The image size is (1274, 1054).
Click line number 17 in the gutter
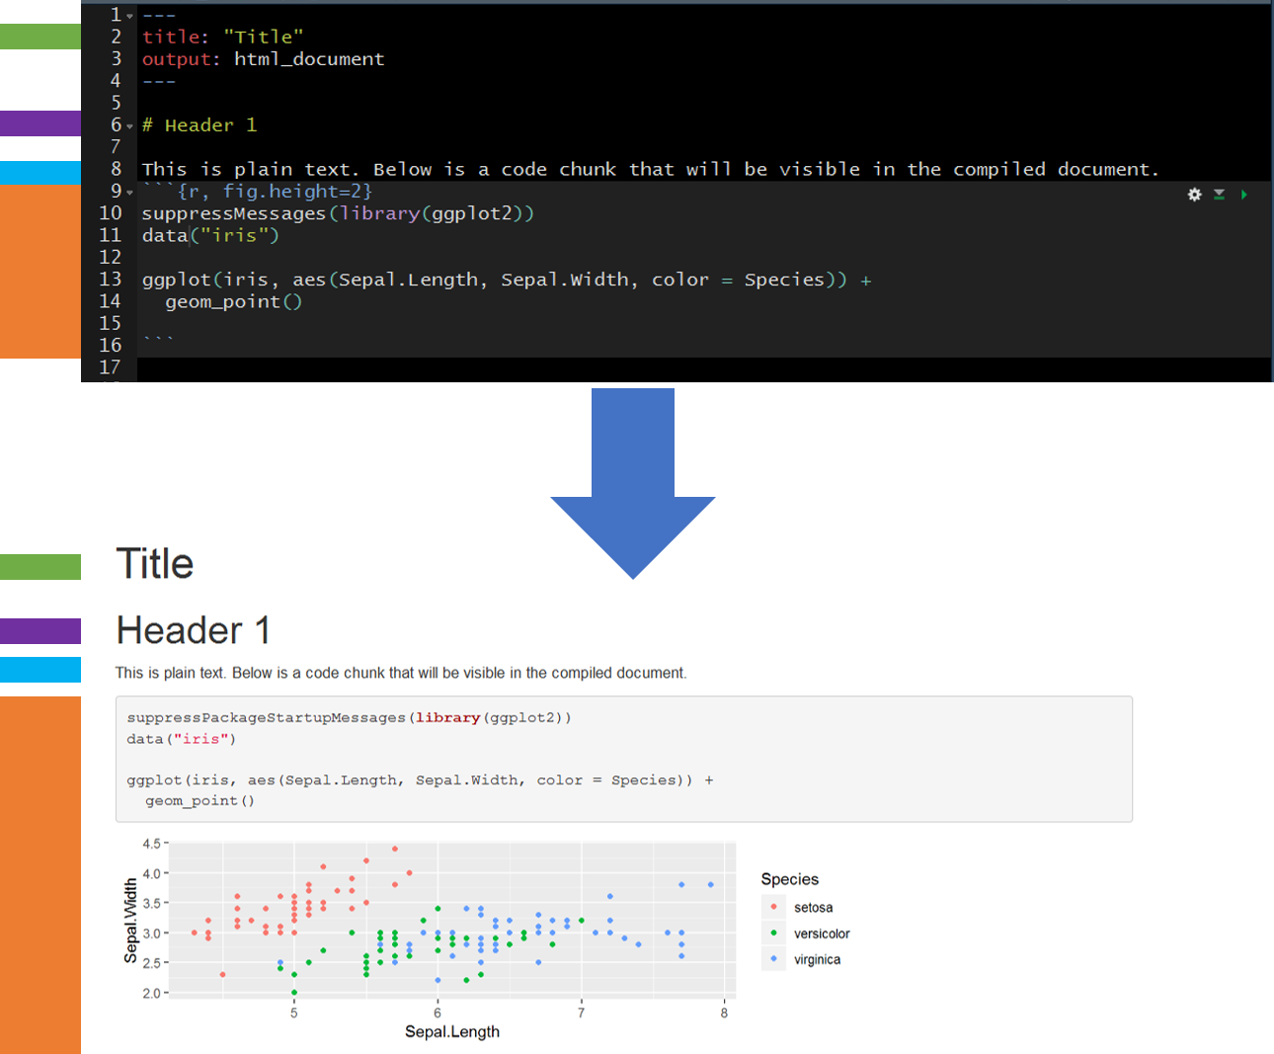(110, 367)
